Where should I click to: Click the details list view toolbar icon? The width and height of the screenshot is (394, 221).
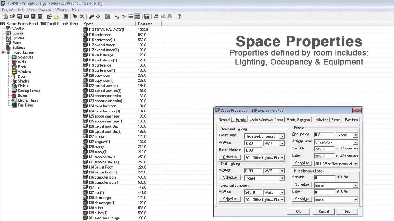click(138, 17)
